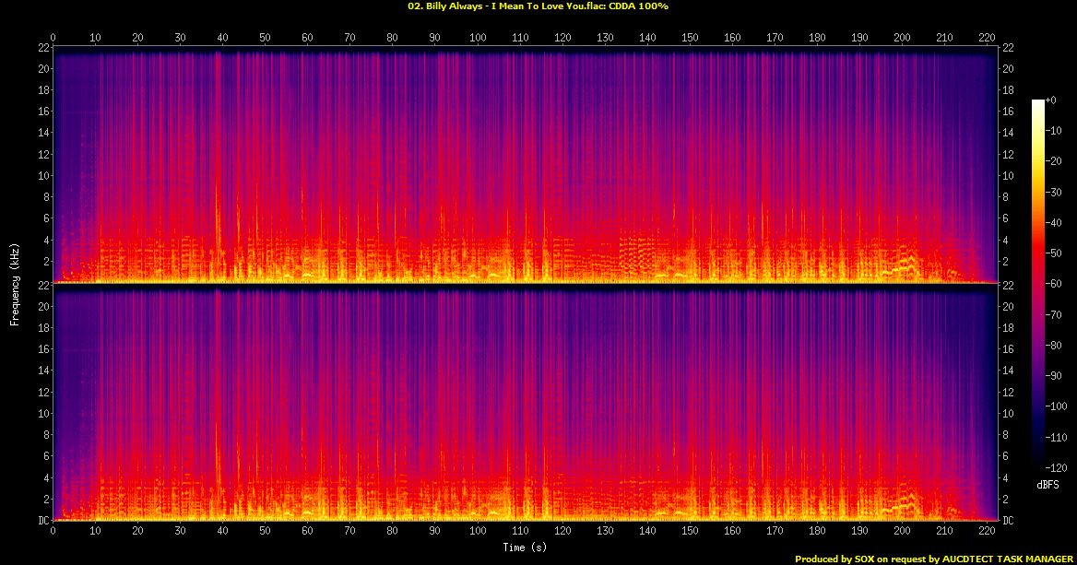Click "40" on the top time axis
The width and height of the screenshot is (1077, 565).
pos(222,38)
